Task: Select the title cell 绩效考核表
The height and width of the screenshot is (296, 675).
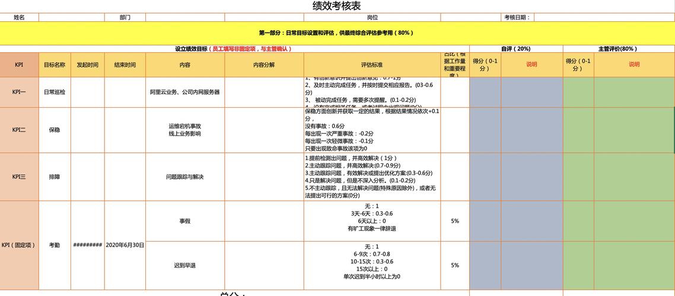Action: pyautogui.click(x=337, y=6)
